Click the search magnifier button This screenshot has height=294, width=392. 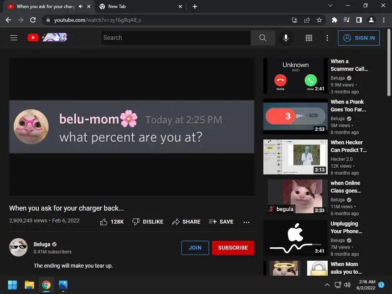[263, 38]
